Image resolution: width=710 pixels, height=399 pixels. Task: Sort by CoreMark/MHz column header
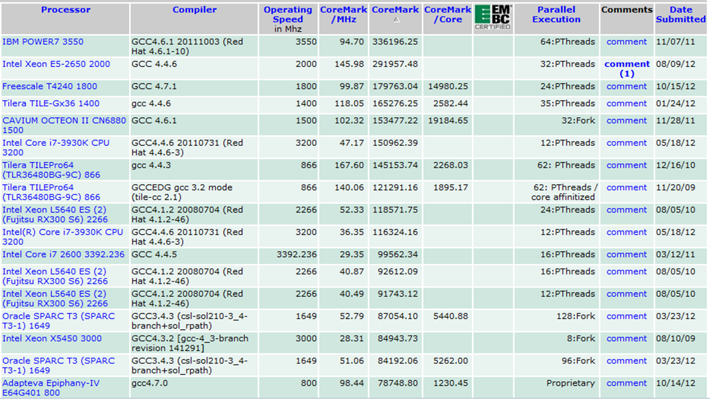343,15
